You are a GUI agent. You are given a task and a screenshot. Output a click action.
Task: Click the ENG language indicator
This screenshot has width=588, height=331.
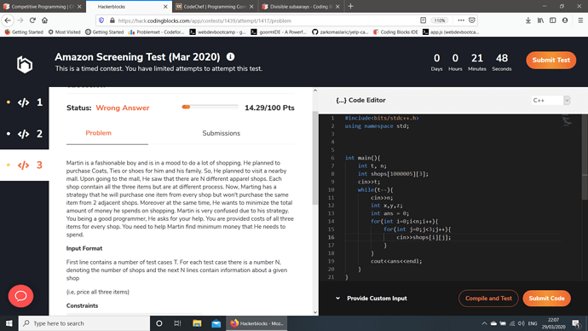533,323
